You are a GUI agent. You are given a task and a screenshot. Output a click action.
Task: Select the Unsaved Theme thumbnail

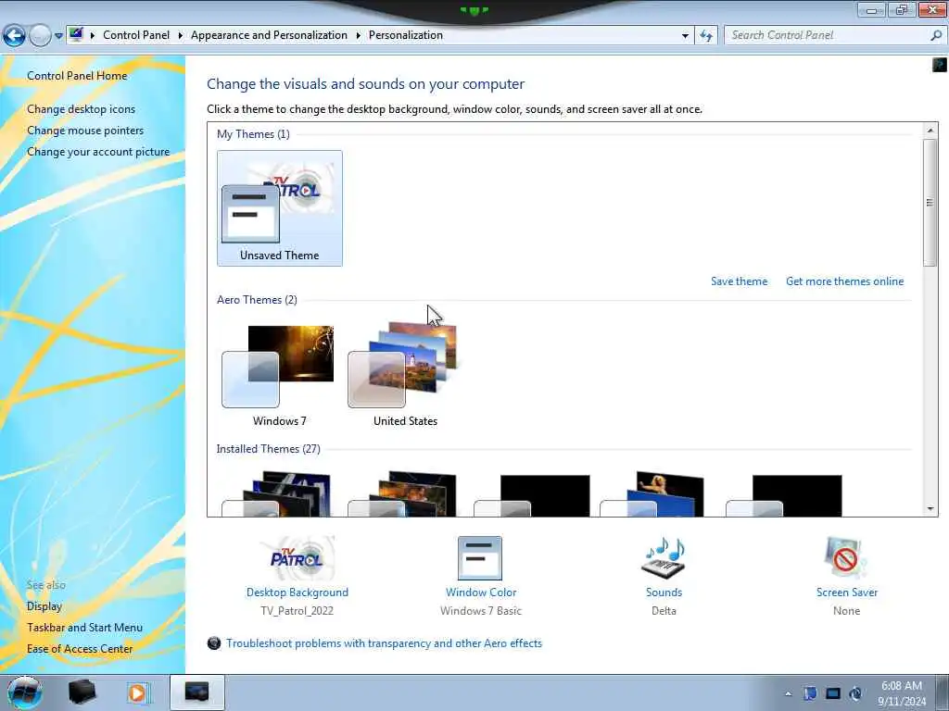[x=280, y=208]
